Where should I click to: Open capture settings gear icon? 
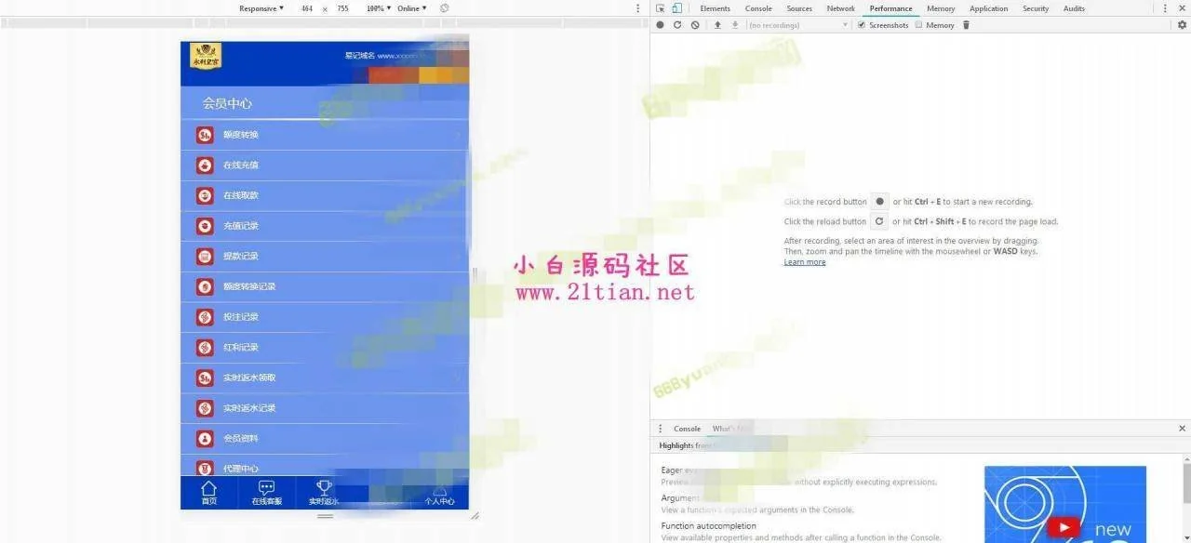[x=1182, y=25]
